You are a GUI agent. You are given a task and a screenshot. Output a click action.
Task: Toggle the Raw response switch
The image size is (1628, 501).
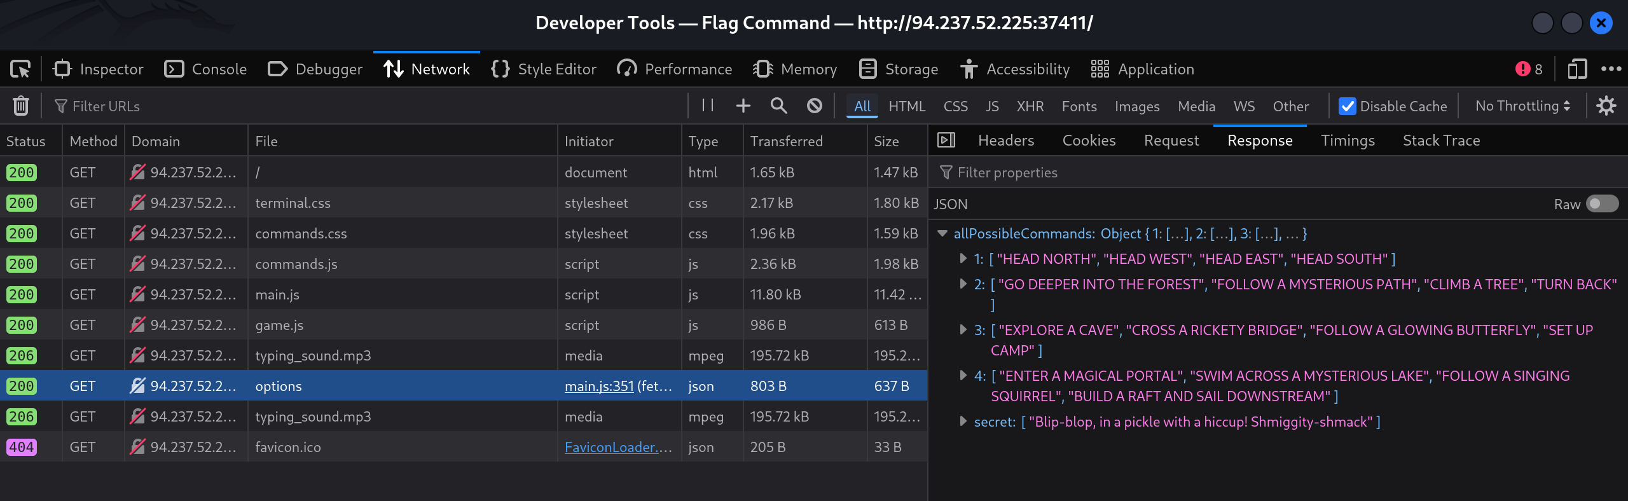pyautogui.click(x=1602, y=203)
